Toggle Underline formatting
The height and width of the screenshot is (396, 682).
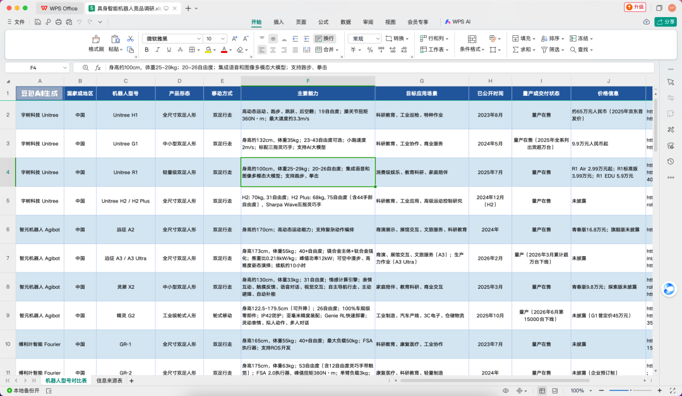point(169,50)
